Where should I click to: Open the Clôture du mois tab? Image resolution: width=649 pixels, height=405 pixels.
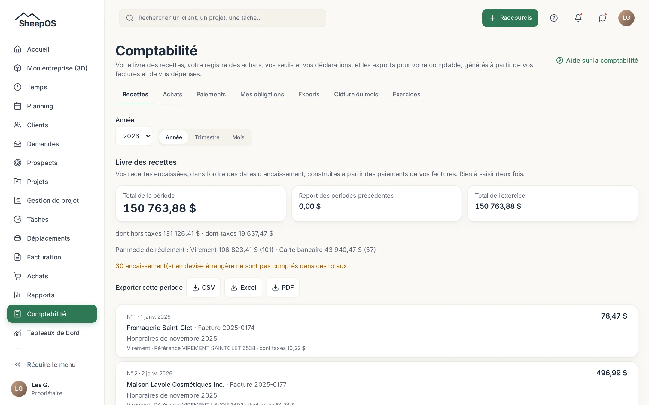[356, 94]
